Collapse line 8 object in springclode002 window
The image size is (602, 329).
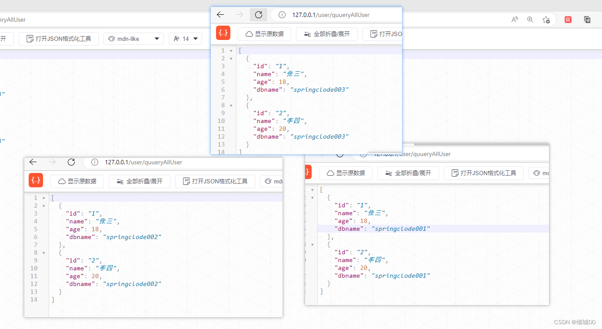tap(43, 253)
